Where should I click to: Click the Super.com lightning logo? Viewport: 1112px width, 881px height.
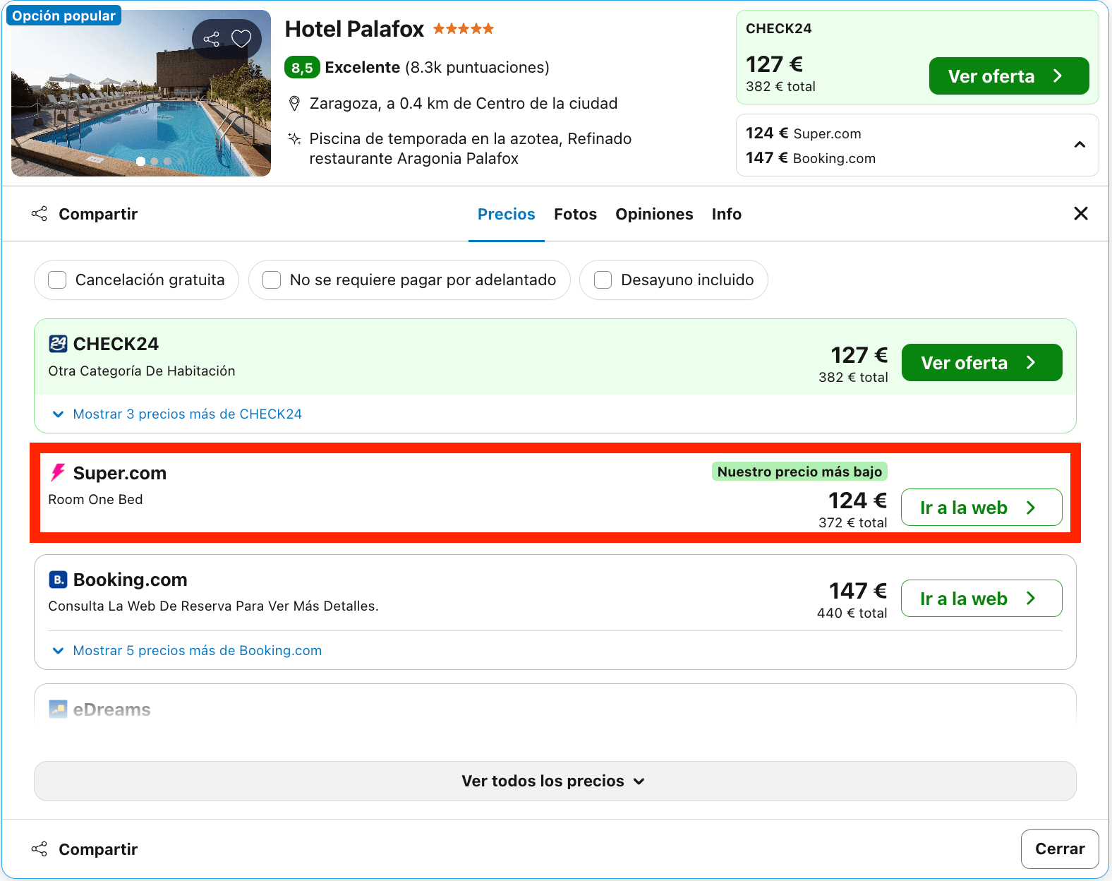58,472
